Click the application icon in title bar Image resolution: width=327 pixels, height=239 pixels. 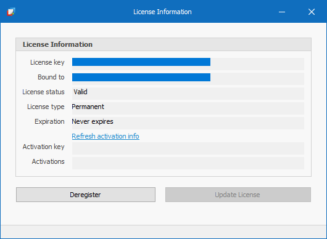click(11, 12)
